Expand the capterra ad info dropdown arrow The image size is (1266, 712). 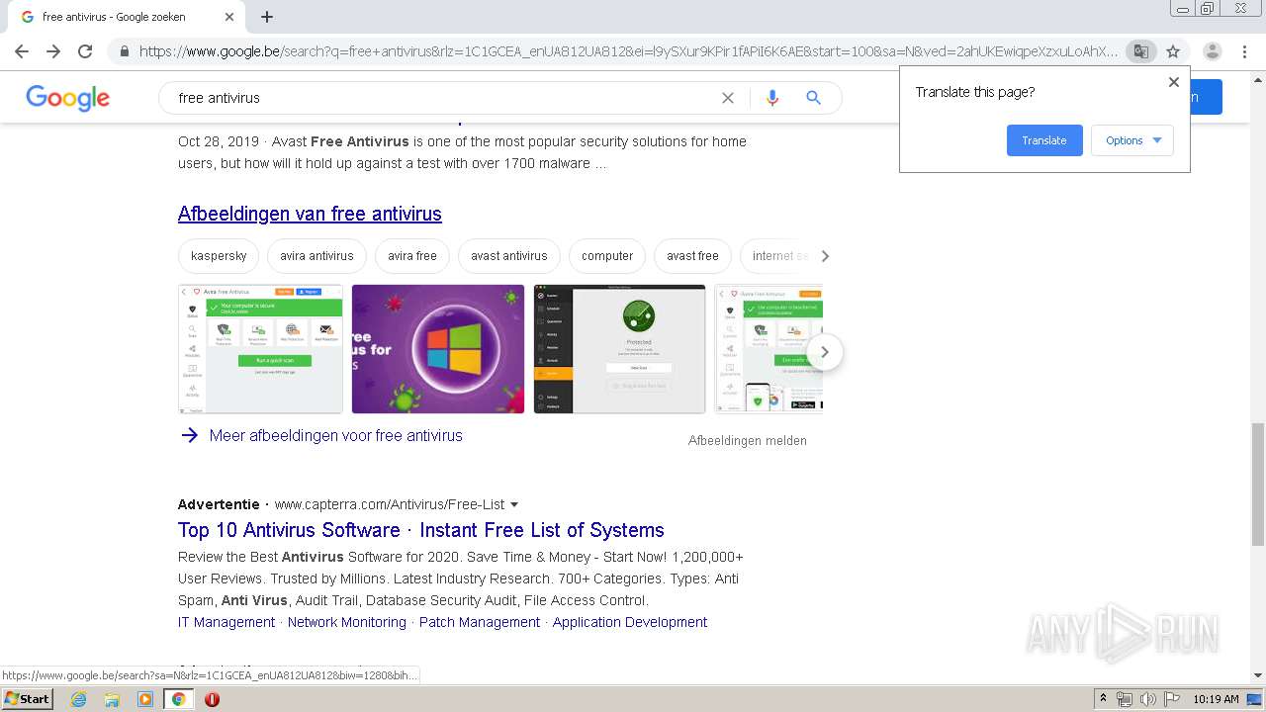point(514,505)
